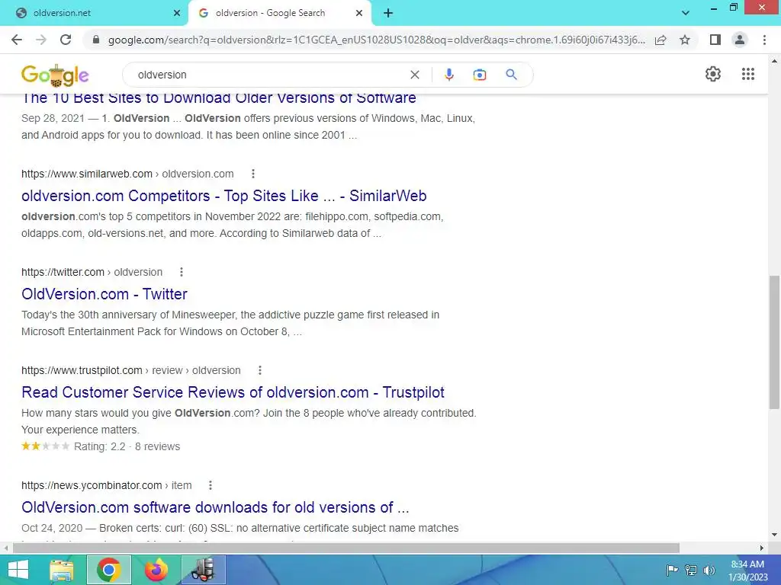The height and width of the screenshot is (585, 781).
Task: Click the similarweb.com URL breadcrumb
Action: 127,174
